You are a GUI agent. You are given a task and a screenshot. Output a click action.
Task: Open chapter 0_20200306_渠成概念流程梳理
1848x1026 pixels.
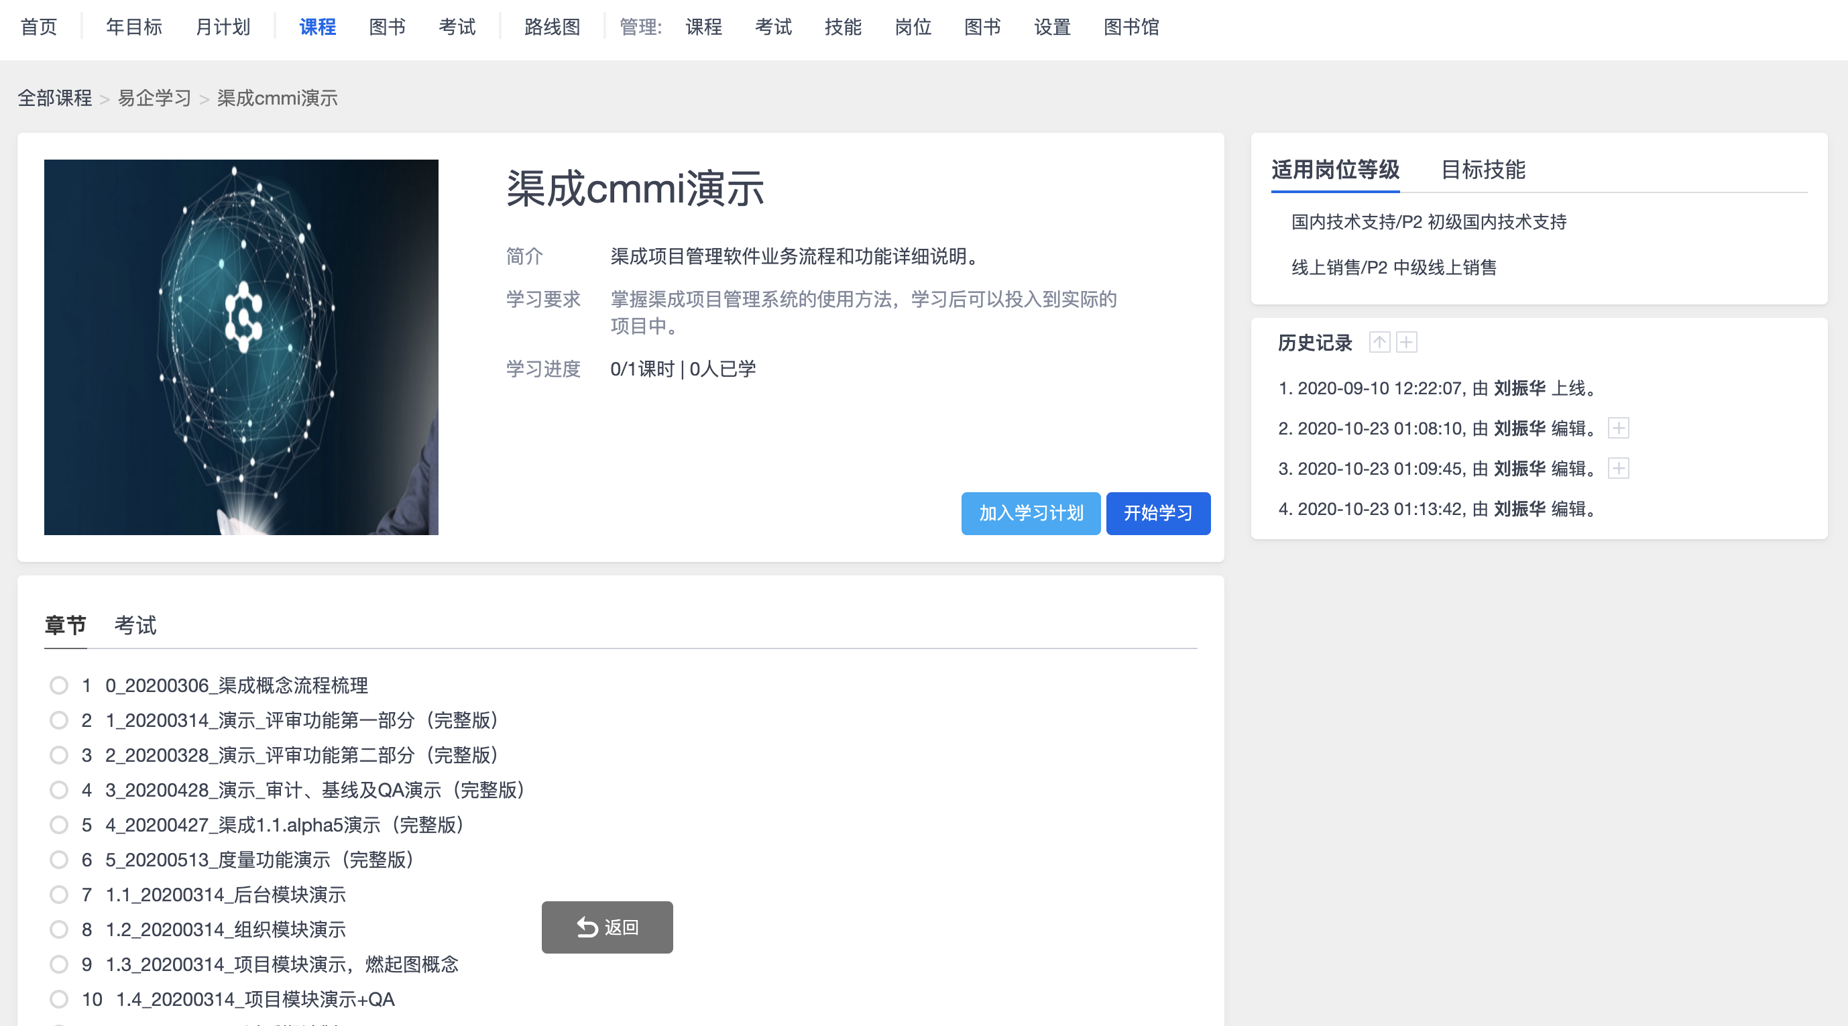click(237, 685)
